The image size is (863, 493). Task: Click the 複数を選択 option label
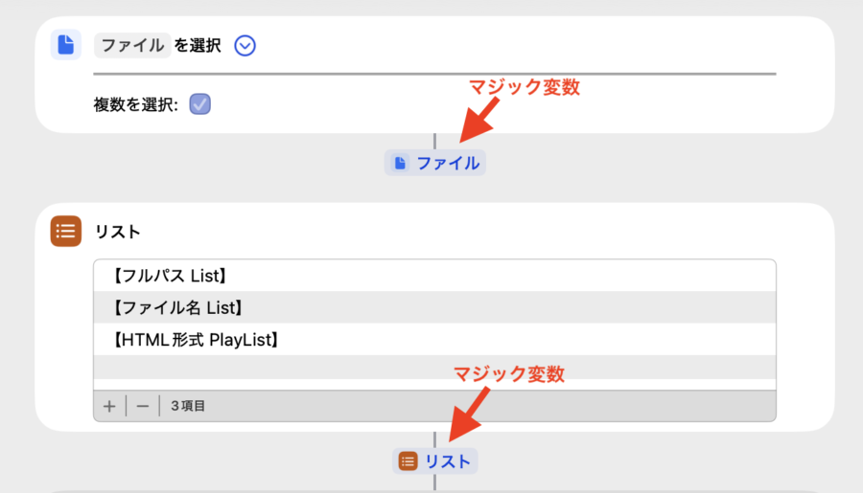[x=135, y=104]
